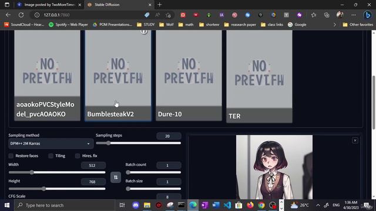
Task: Close the 'Image posted by TwoMoreTimes' tab
Action: point(80,5)
